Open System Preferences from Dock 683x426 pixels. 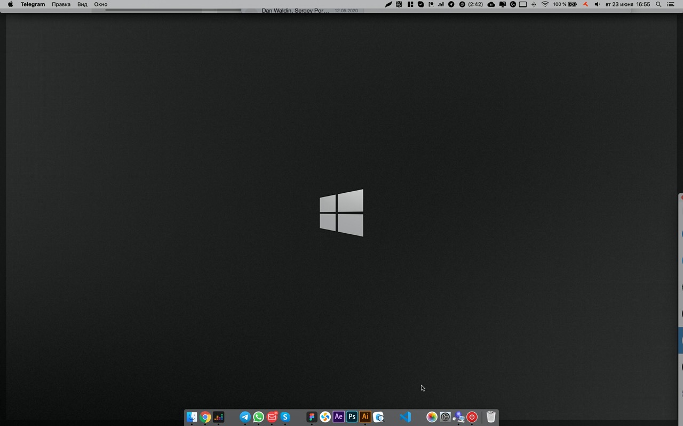point(445,417)
